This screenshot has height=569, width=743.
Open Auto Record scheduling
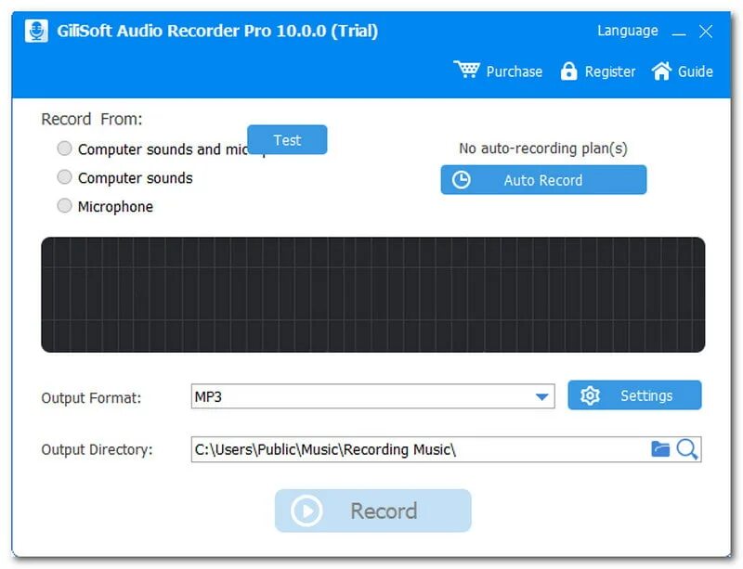coord(543,179)
